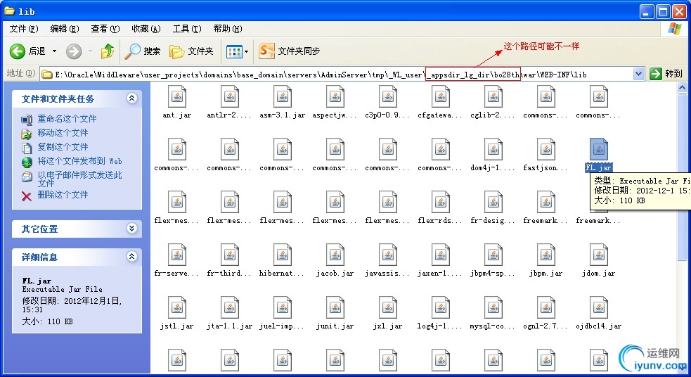
Task: Open the Tools menu
Action: click(187, 29)
